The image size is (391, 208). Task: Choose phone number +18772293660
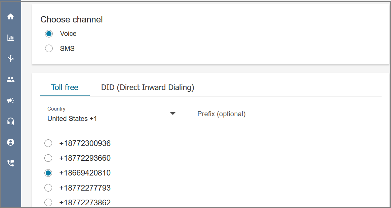pyautogui.click(x=48, y=158)
